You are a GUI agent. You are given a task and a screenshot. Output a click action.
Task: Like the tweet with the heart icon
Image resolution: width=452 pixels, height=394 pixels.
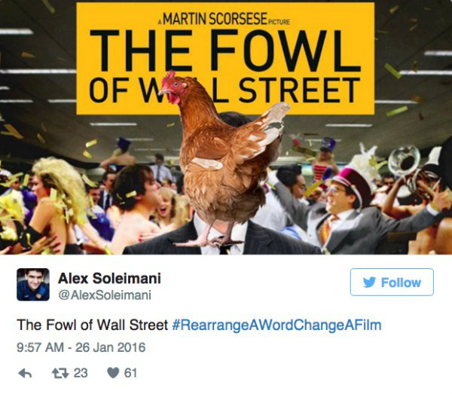(x=113, y=373)
